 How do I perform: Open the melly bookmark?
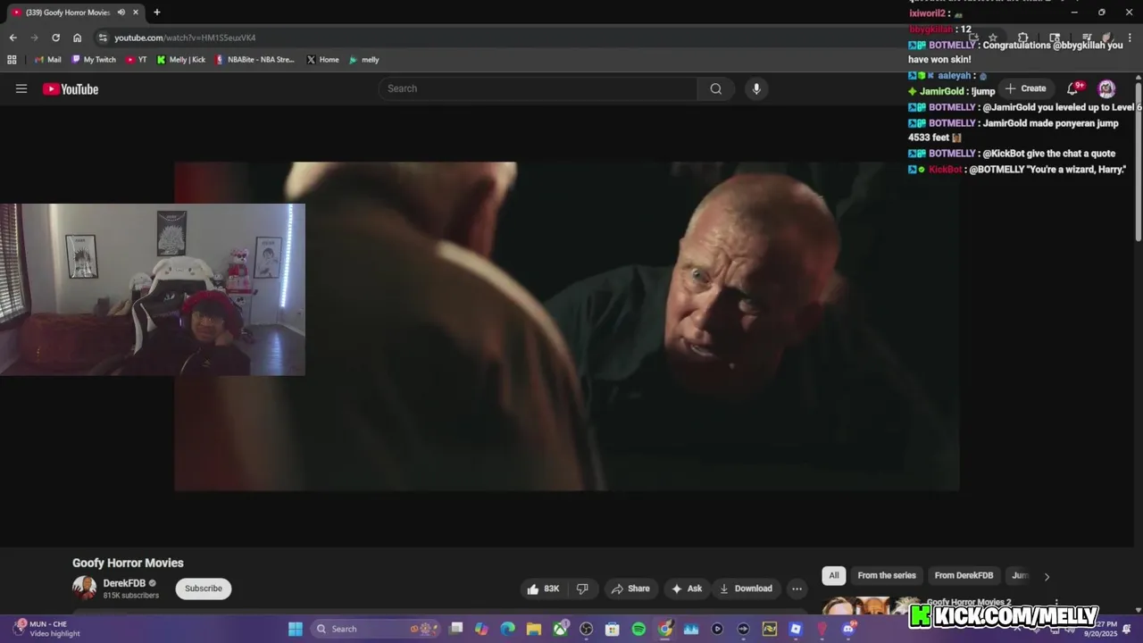point(364,60)
